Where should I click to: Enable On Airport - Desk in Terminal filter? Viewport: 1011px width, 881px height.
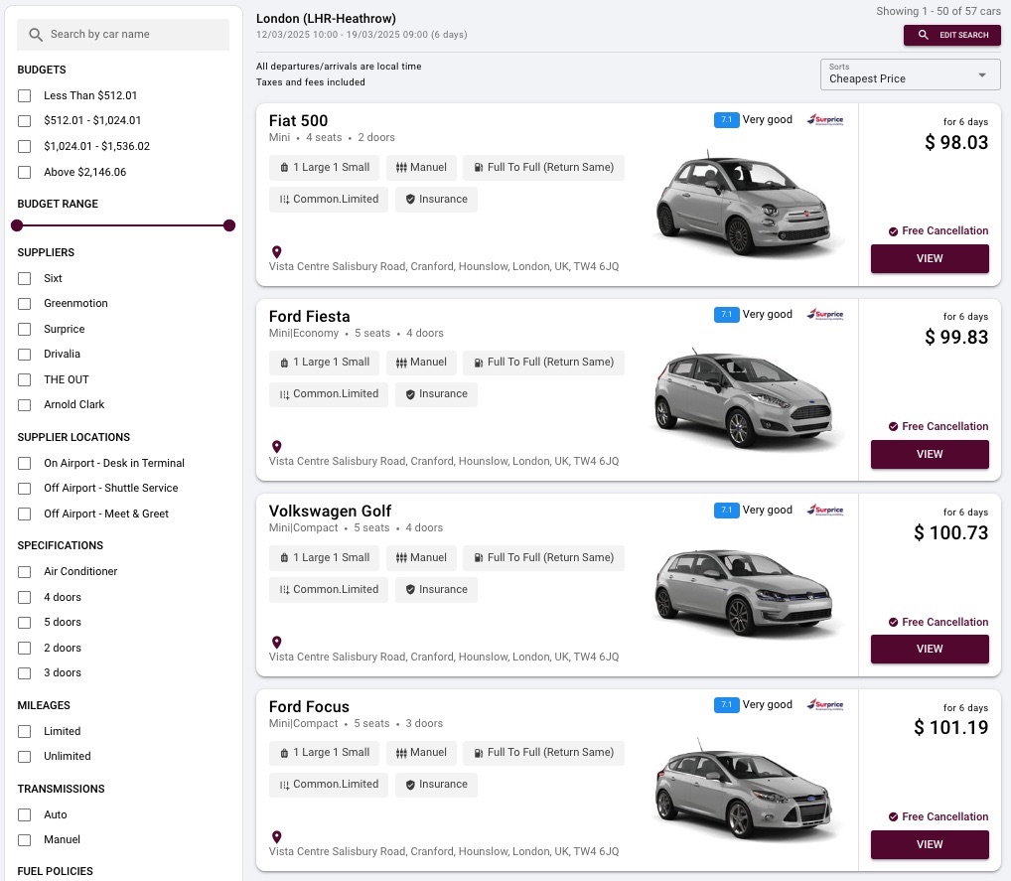point(25,463)
